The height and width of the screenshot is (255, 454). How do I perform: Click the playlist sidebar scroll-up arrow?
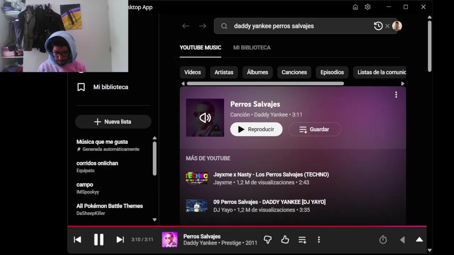pyautogui.click(x=155, y=138)
